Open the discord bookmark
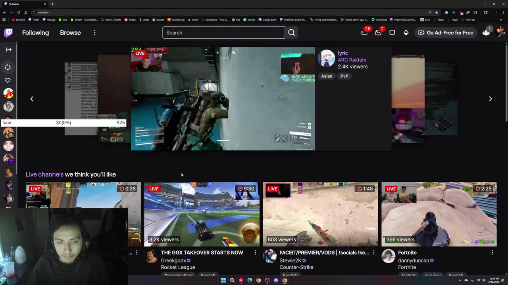Screen dimensions: 508x285 pyautogui.click(x=158, y=20)
